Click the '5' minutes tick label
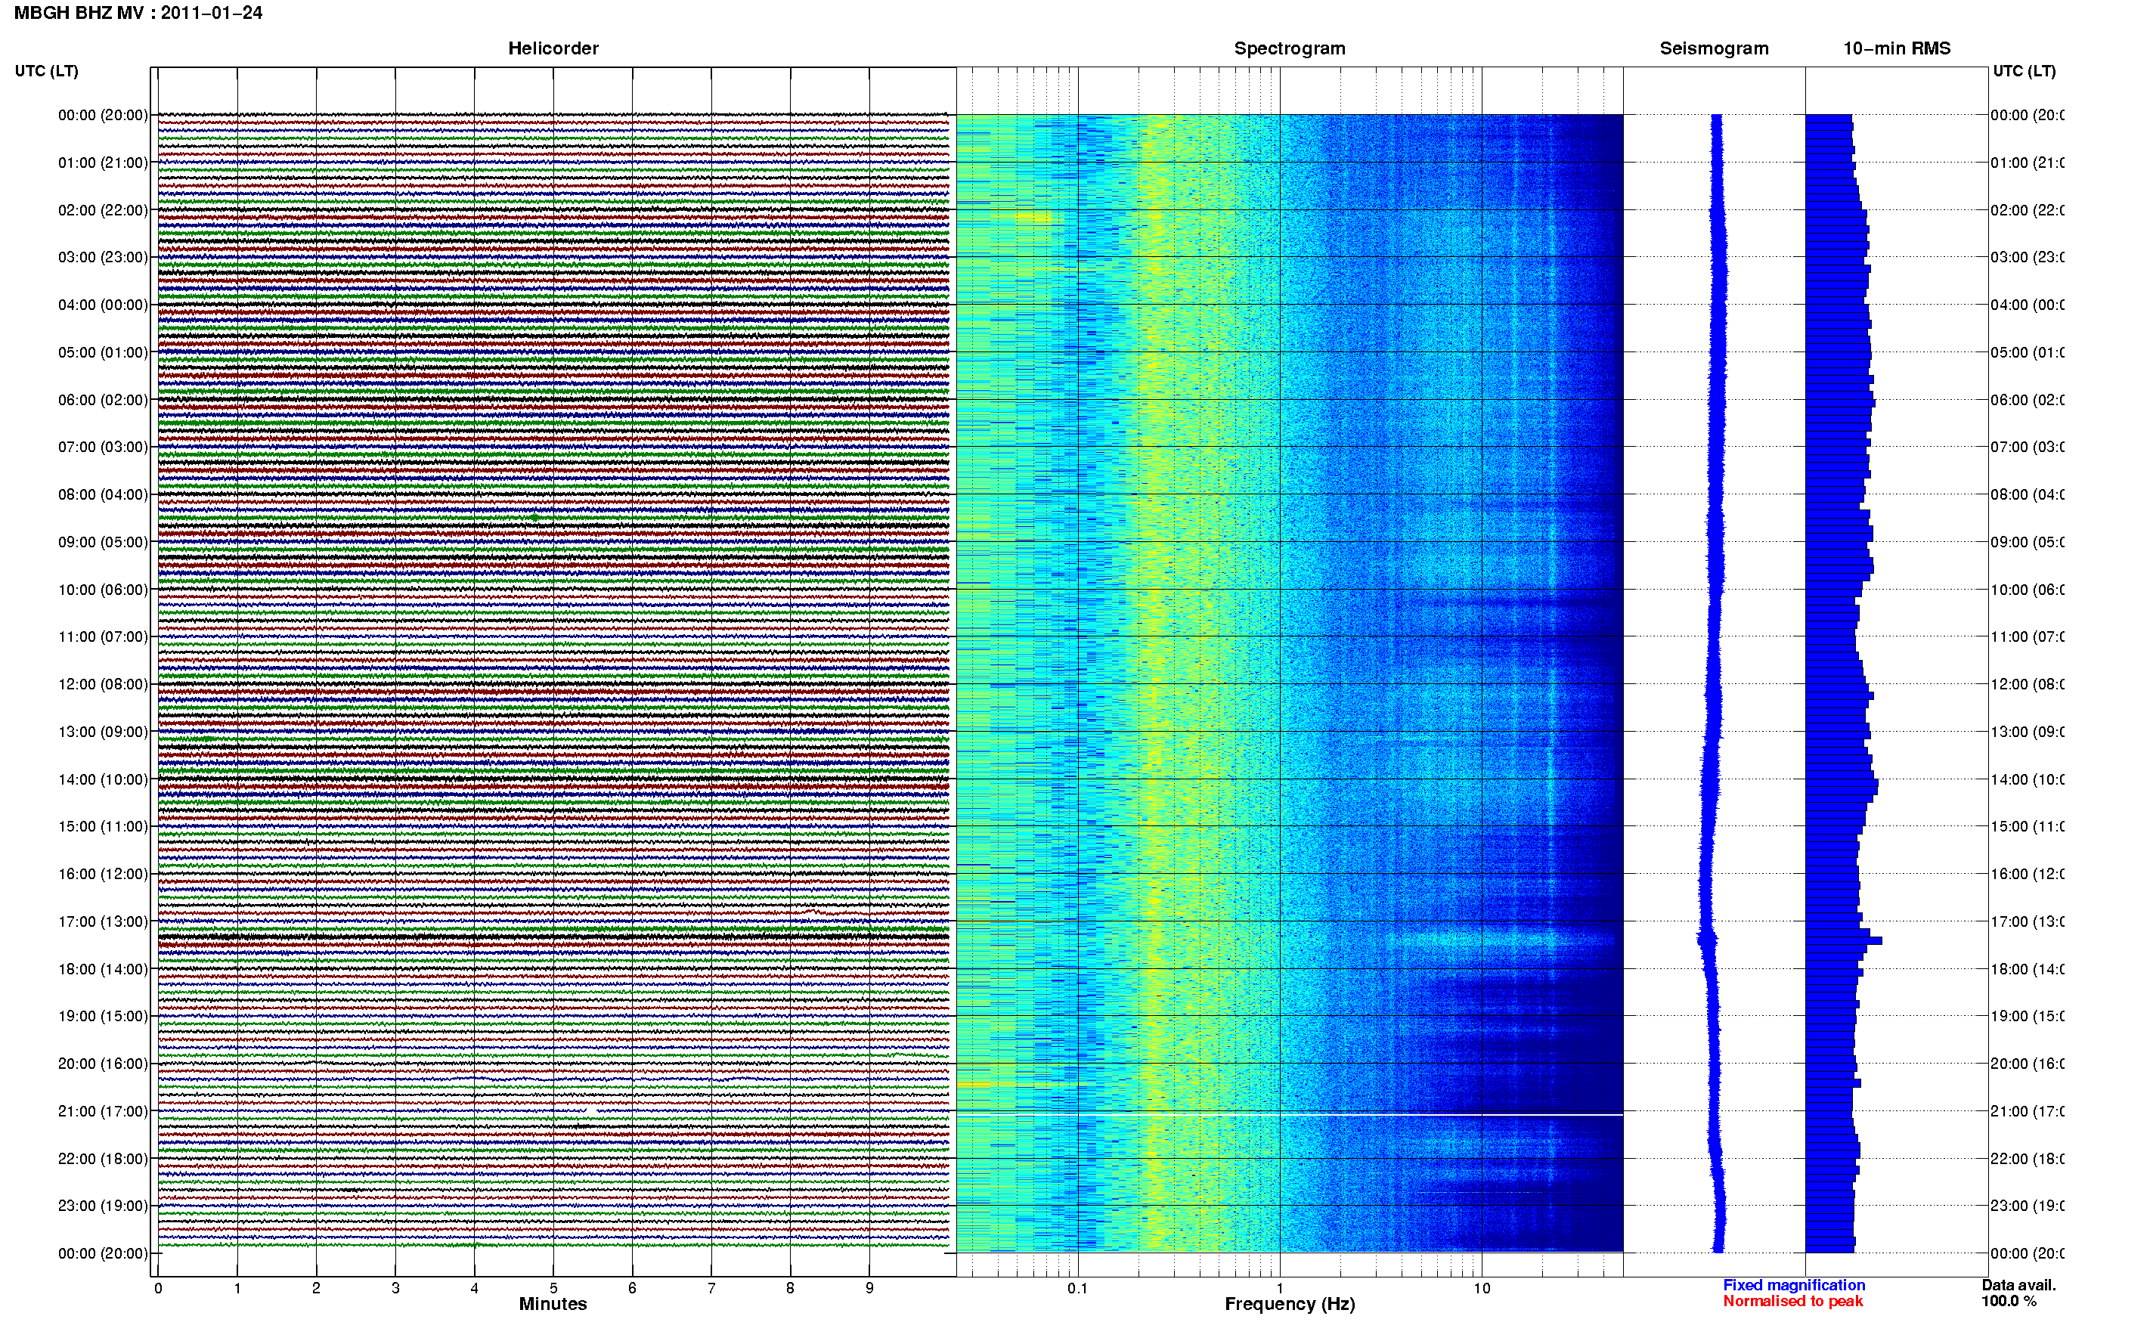 click(553, 1288)
